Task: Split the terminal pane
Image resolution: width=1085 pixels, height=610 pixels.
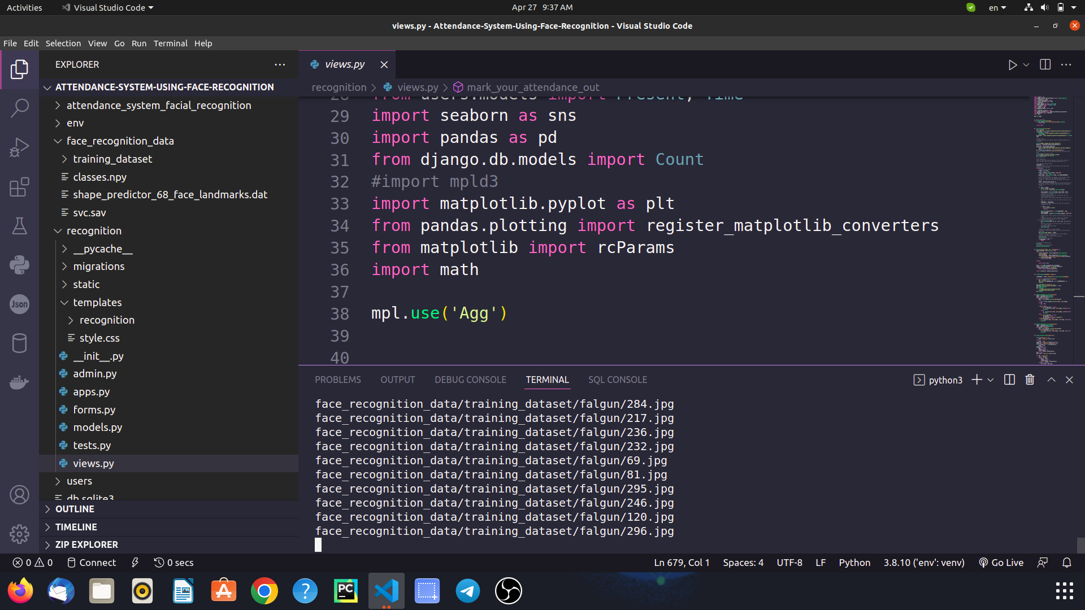Action: pyautogui.click(x=1009, y=380)
